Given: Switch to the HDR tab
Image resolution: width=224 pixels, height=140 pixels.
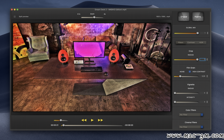Looking at the screenshot, I should [201, 43].
